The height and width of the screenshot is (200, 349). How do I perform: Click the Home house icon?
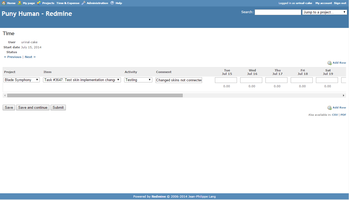pos(4,3)
